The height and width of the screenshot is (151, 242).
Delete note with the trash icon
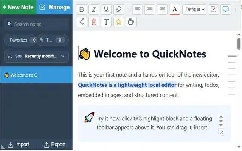point(94,22)
